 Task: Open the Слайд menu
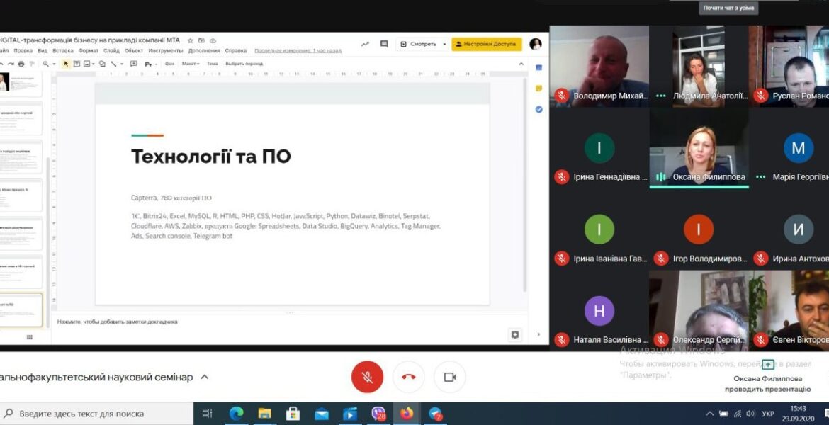111,51
